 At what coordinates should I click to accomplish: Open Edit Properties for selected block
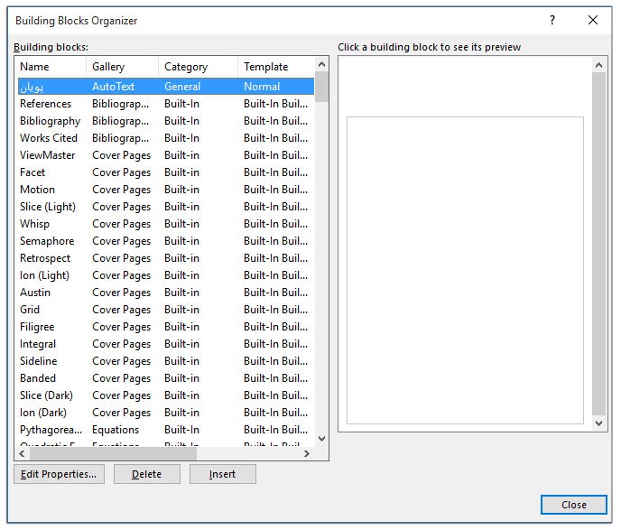59,474
